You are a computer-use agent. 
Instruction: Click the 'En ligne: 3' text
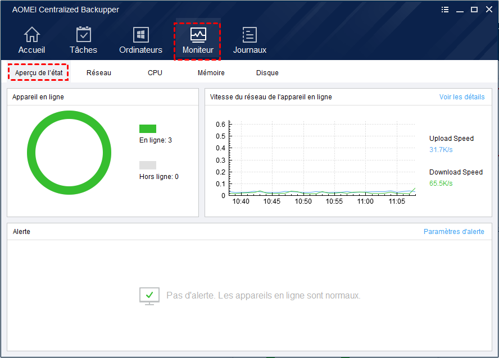[x=156, y=140]
